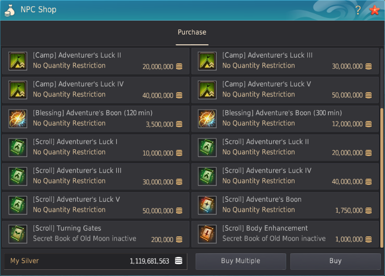385x276 pixels.
Task: Click Scroll Adventure's Boon icon
Action: click(x=207, y=205)
